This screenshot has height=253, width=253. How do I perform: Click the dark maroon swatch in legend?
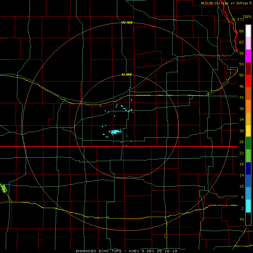[248, 68]
